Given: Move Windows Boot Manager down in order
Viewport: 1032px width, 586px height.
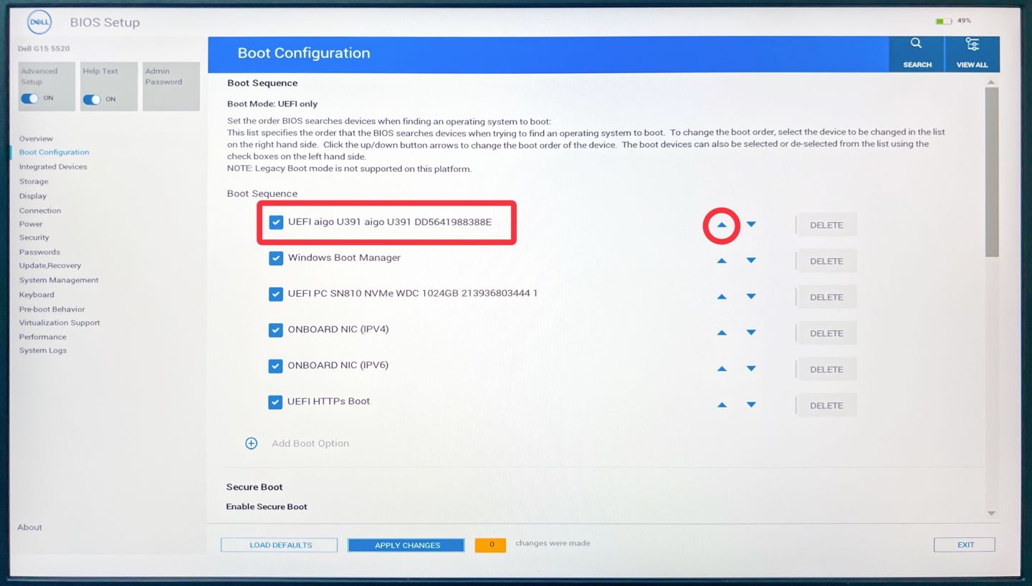Looking at the screenshot, I should [x=751, y=261].
